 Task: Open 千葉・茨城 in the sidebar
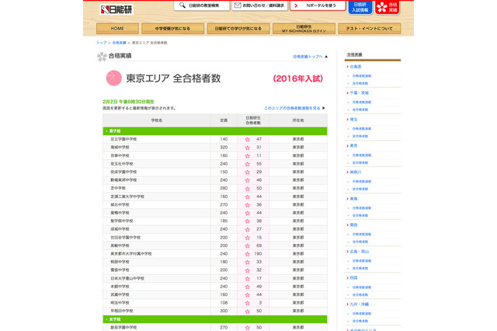tap(359, 93)
